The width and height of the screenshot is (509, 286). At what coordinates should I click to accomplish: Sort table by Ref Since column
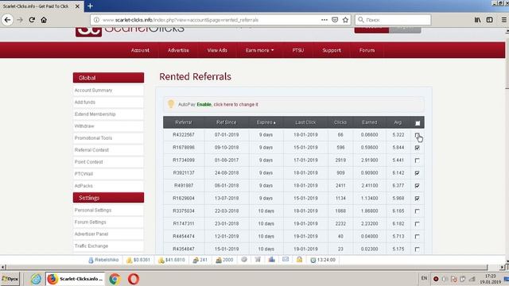[x=226, y=122]
